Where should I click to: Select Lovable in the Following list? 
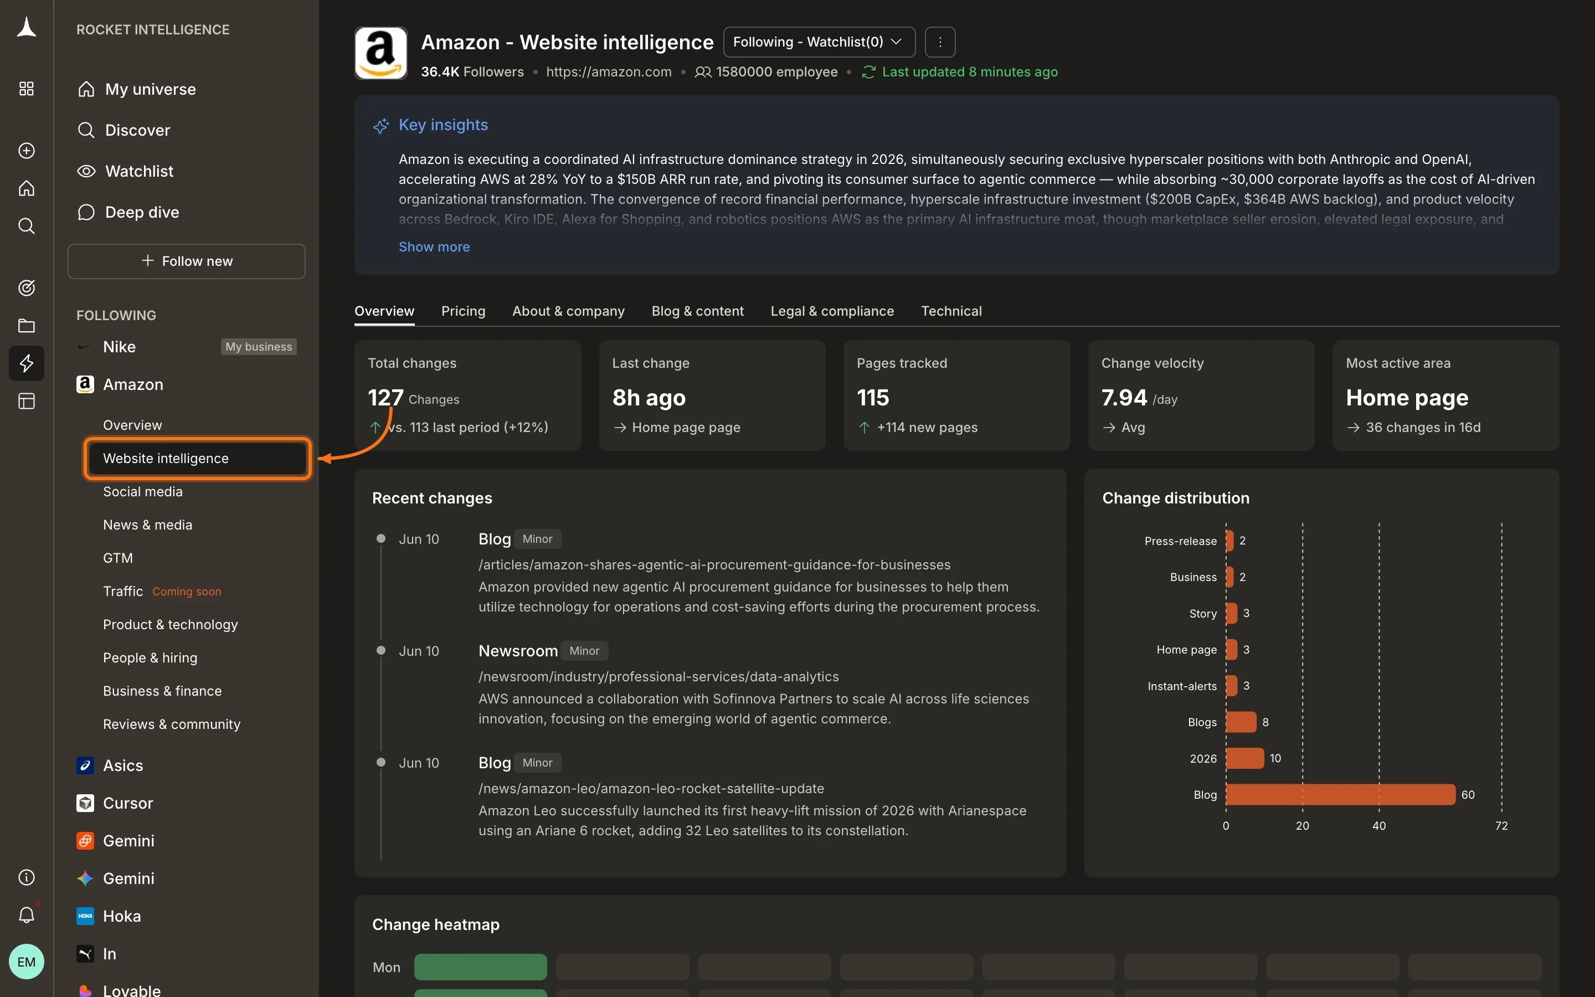pyautogui.click(x=132, y=989)
